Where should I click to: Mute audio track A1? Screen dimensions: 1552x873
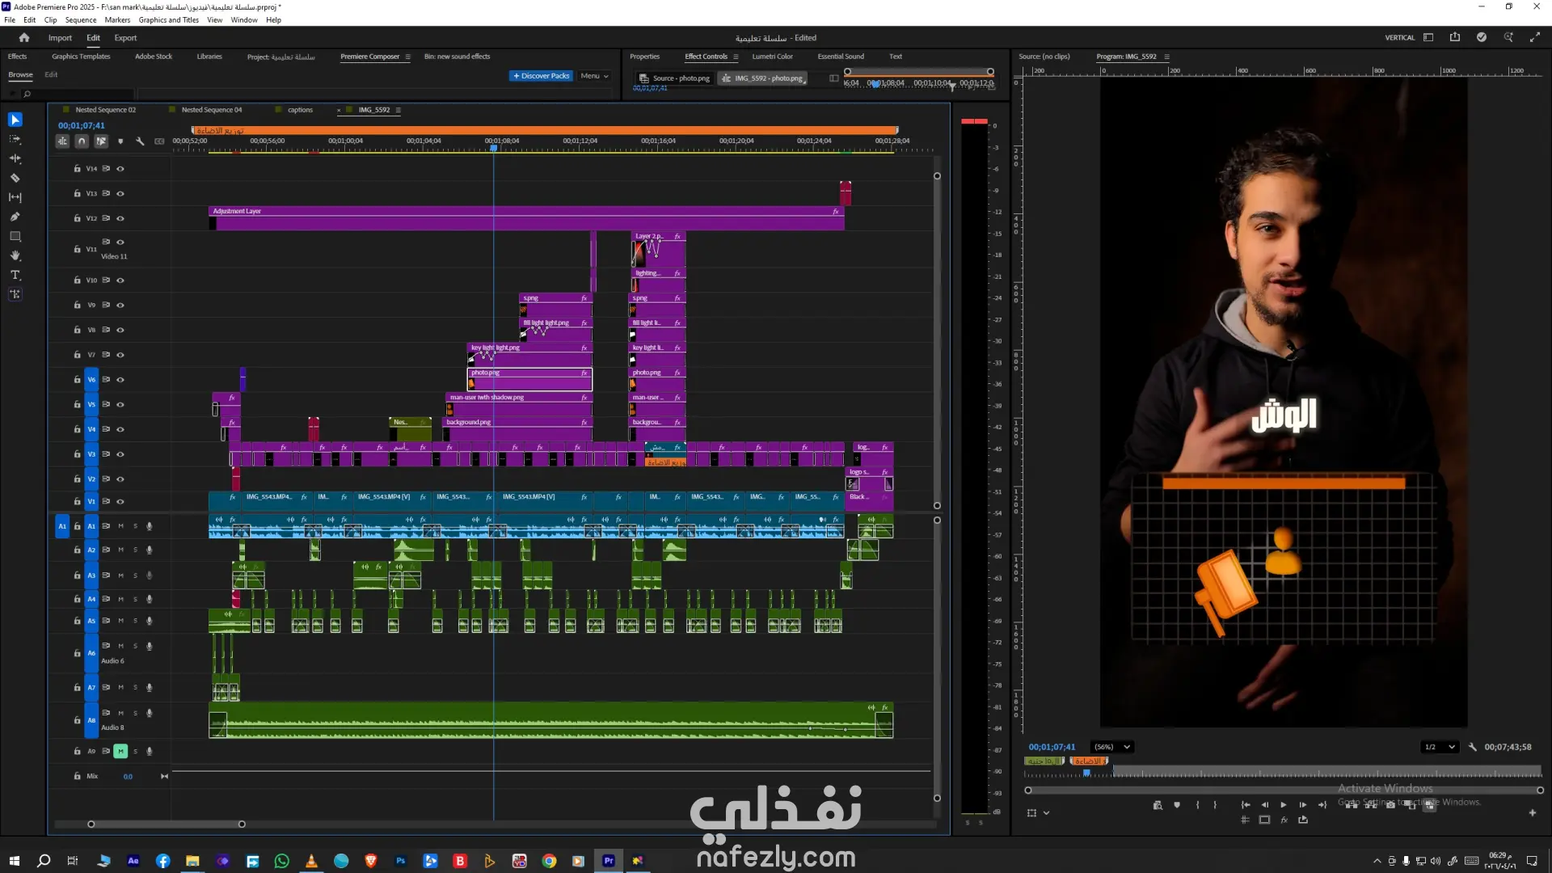click(121, 526)
